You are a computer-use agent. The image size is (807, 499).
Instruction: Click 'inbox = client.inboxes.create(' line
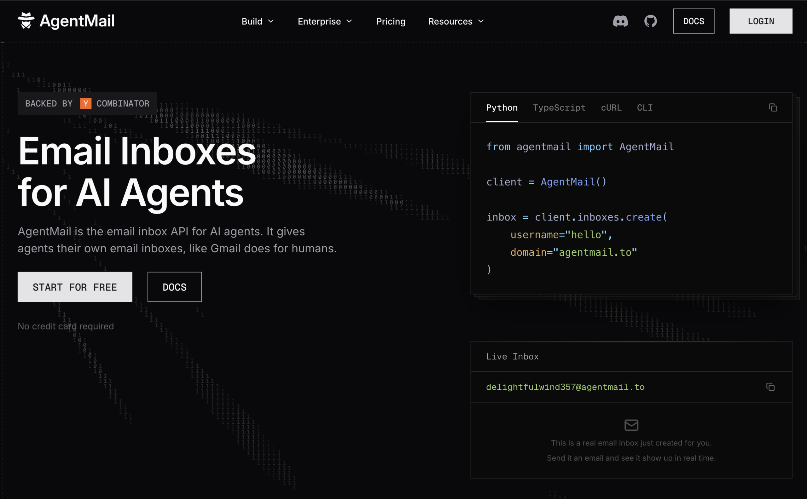(x=577, y=217)
